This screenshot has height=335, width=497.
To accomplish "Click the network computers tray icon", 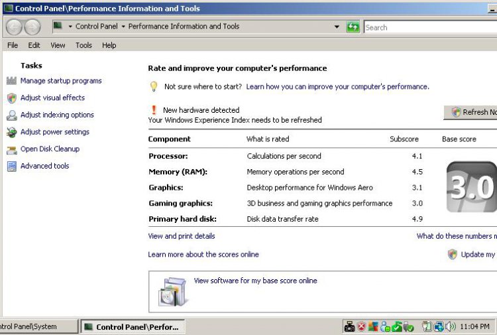I will pyautogui.click(x=439, y=326).
